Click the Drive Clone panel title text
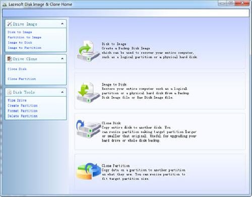 tap(25, 59)
